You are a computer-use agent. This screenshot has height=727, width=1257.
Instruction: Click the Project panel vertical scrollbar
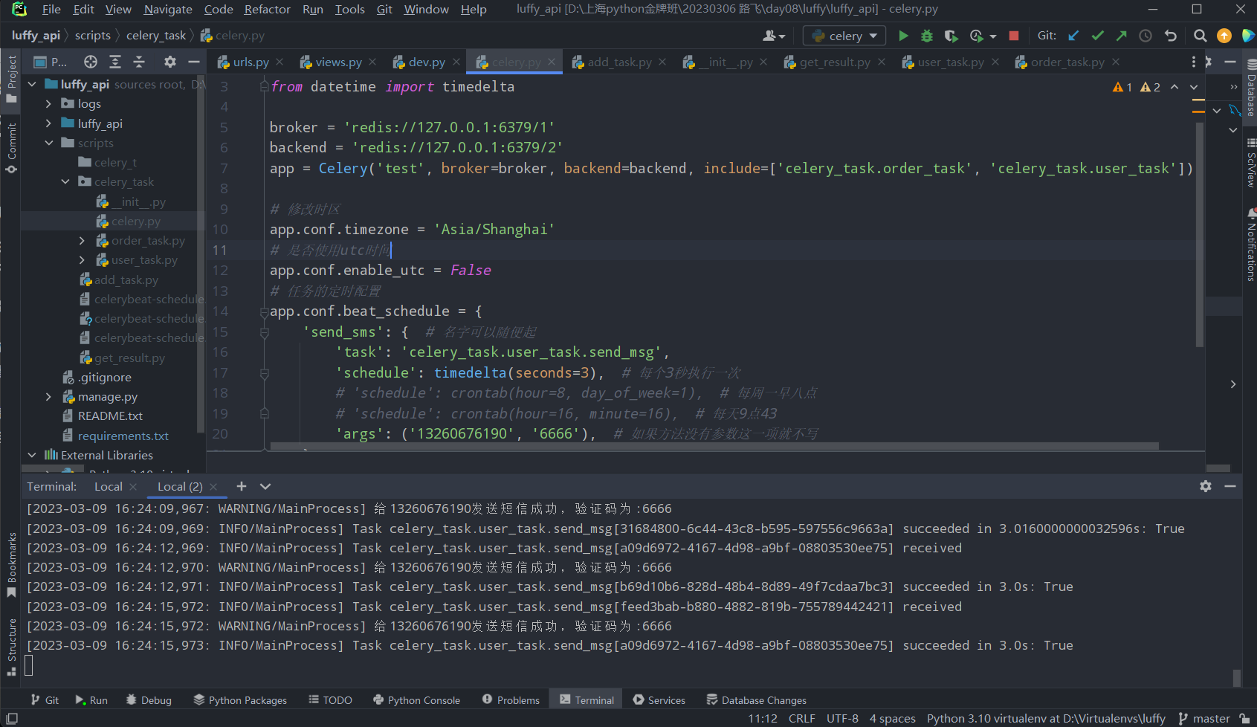(x=200, y=253)
